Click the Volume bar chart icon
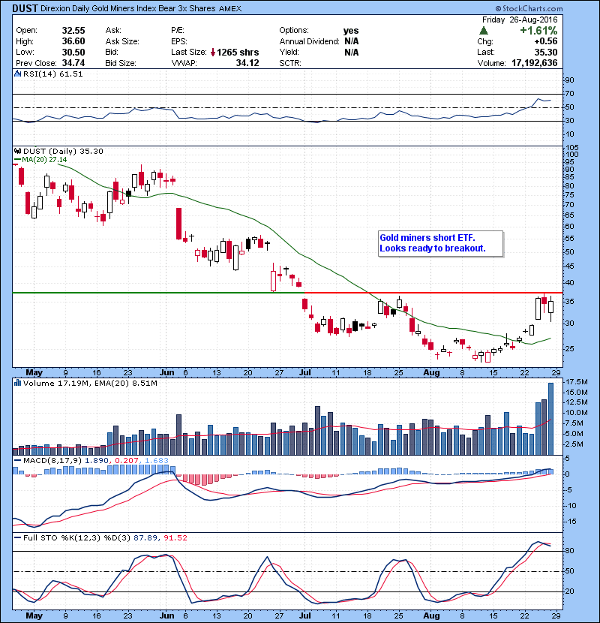The width and height of the screenshot is (600, 623). pos(17,383)
